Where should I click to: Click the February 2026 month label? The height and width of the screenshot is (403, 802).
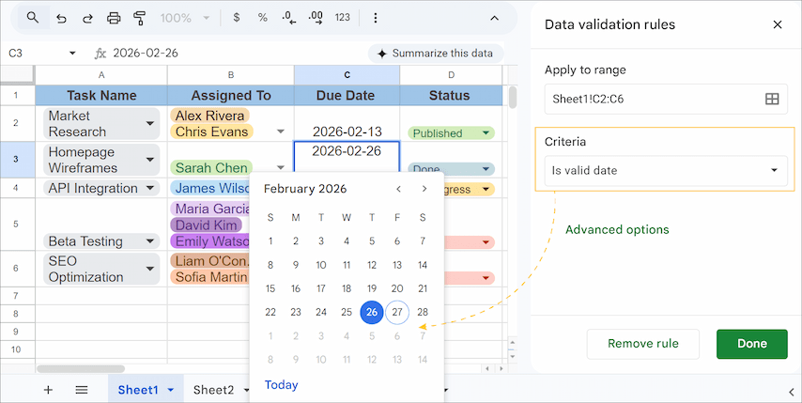pos(305,189)
